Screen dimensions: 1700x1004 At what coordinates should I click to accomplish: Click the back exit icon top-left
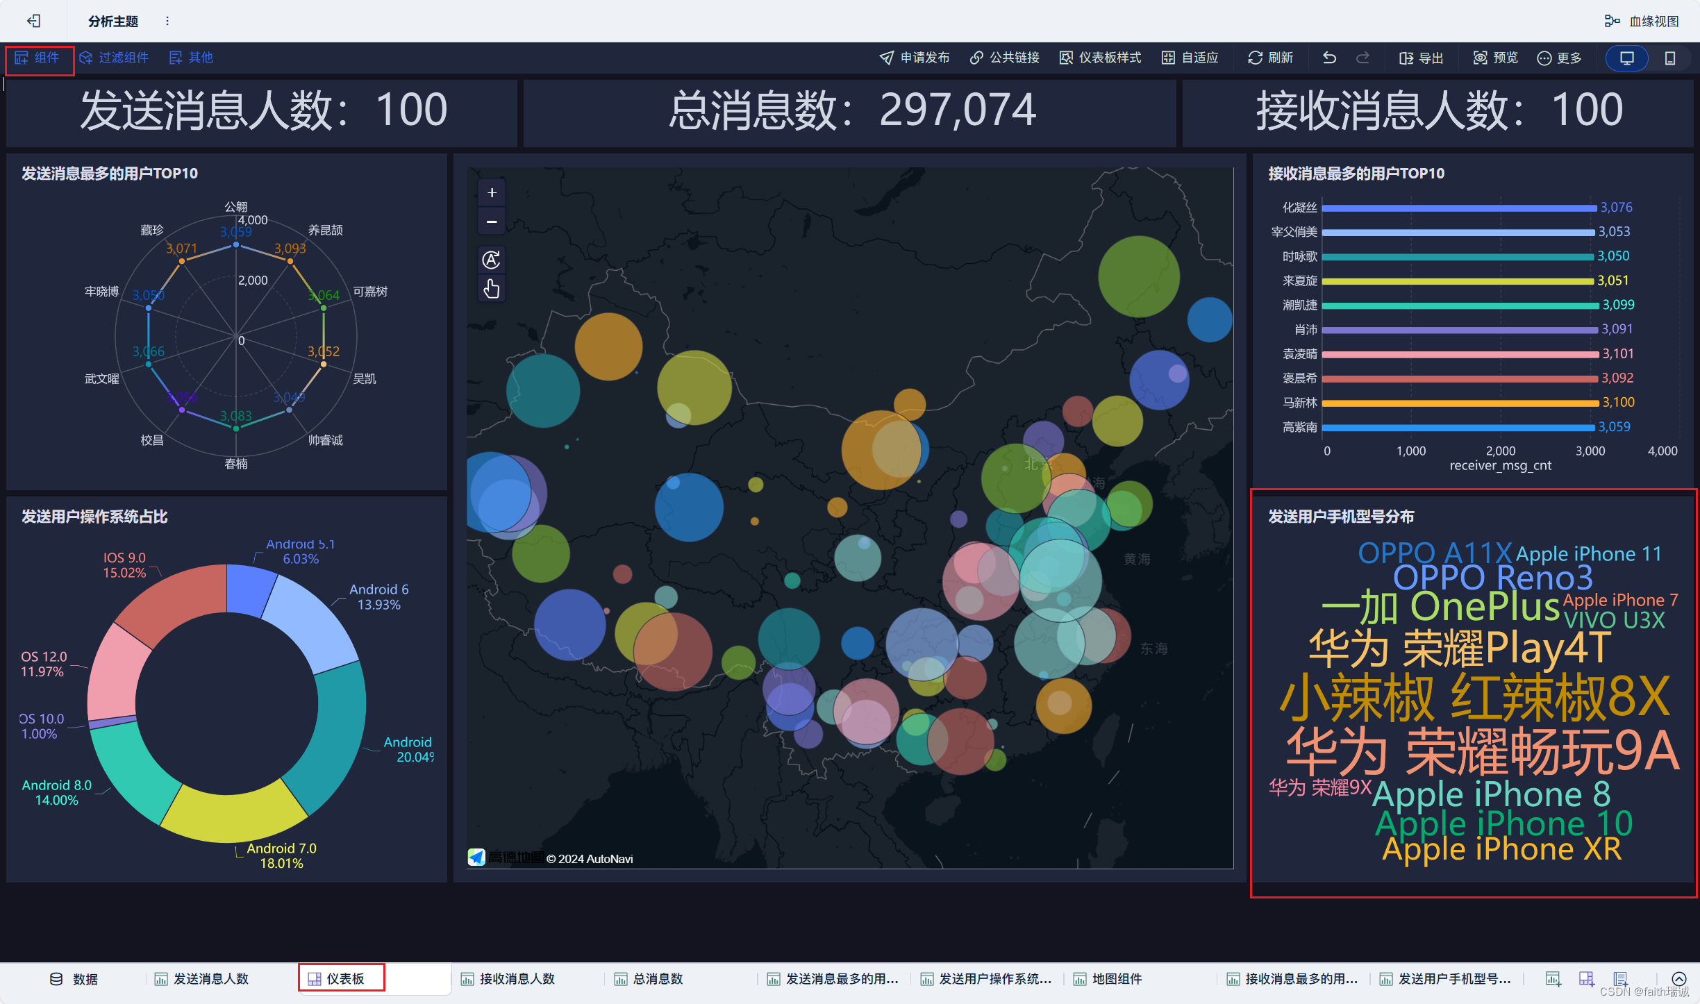pos(33,21)
